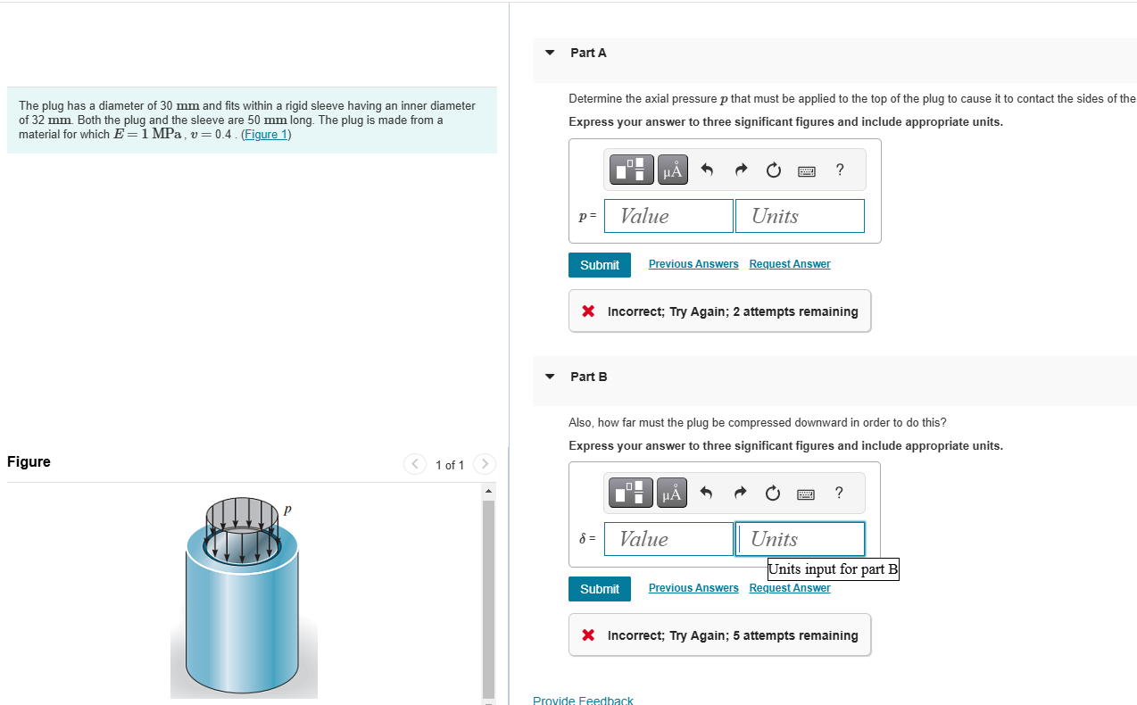
Task: Click the μÅ units icon in Part B toolbar
Action: tap(671, 493)
